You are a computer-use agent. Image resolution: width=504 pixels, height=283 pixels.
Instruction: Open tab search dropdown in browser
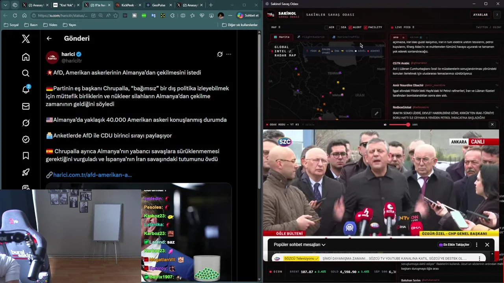6,5
